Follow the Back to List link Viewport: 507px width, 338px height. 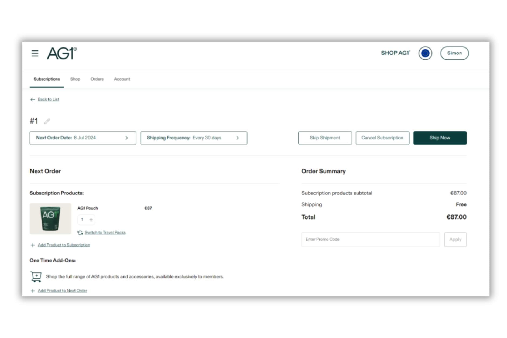tap(49, 100)
